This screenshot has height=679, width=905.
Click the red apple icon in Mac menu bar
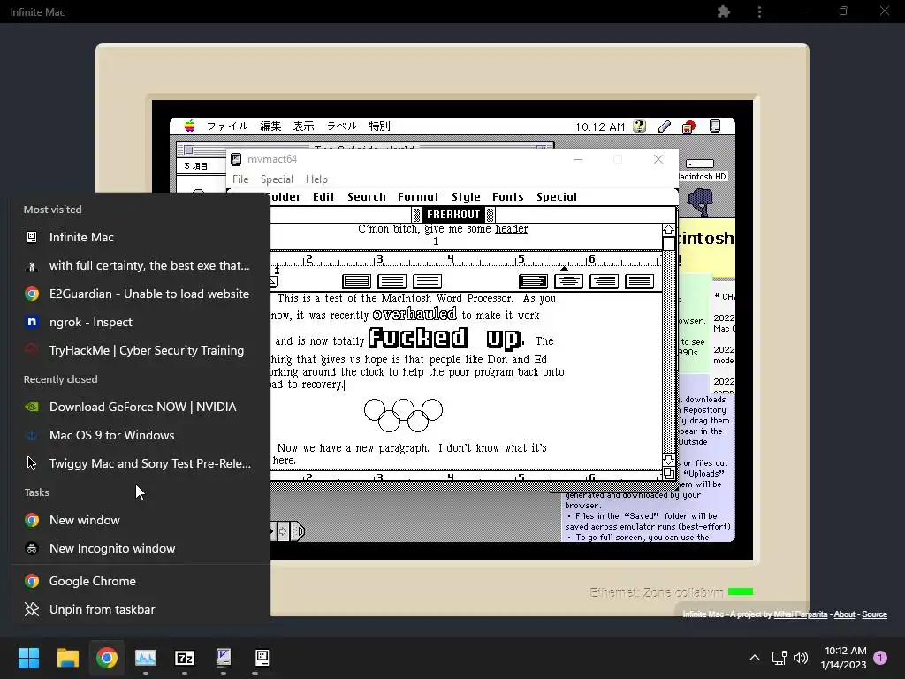[688, 126]
